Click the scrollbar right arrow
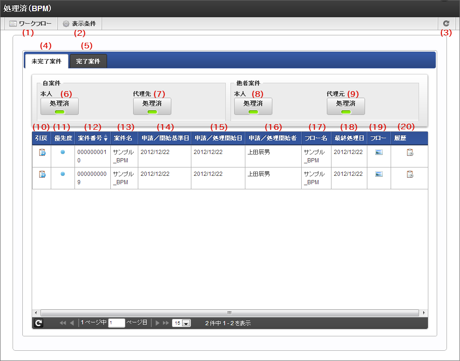460x361 pixels. point(424,313)
